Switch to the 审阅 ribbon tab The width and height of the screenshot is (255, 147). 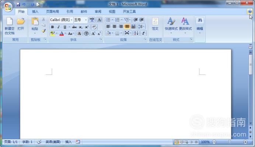[x=98, y=11]
